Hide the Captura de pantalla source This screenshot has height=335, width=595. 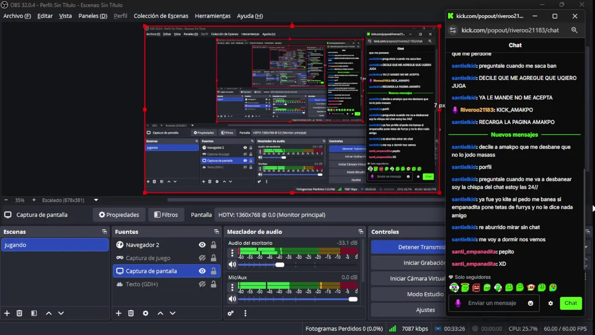(202, 271)
